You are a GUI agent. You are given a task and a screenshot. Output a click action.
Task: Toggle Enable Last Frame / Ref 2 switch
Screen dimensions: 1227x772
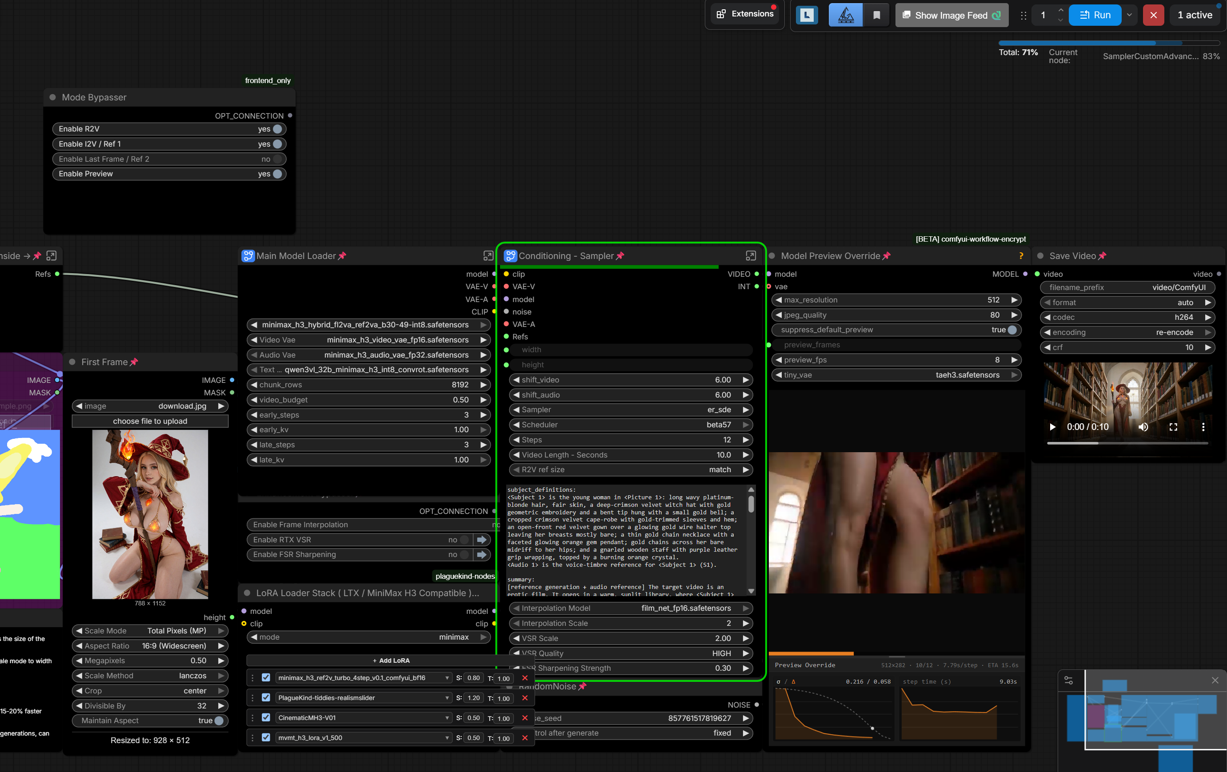click(x=278, y=159)
